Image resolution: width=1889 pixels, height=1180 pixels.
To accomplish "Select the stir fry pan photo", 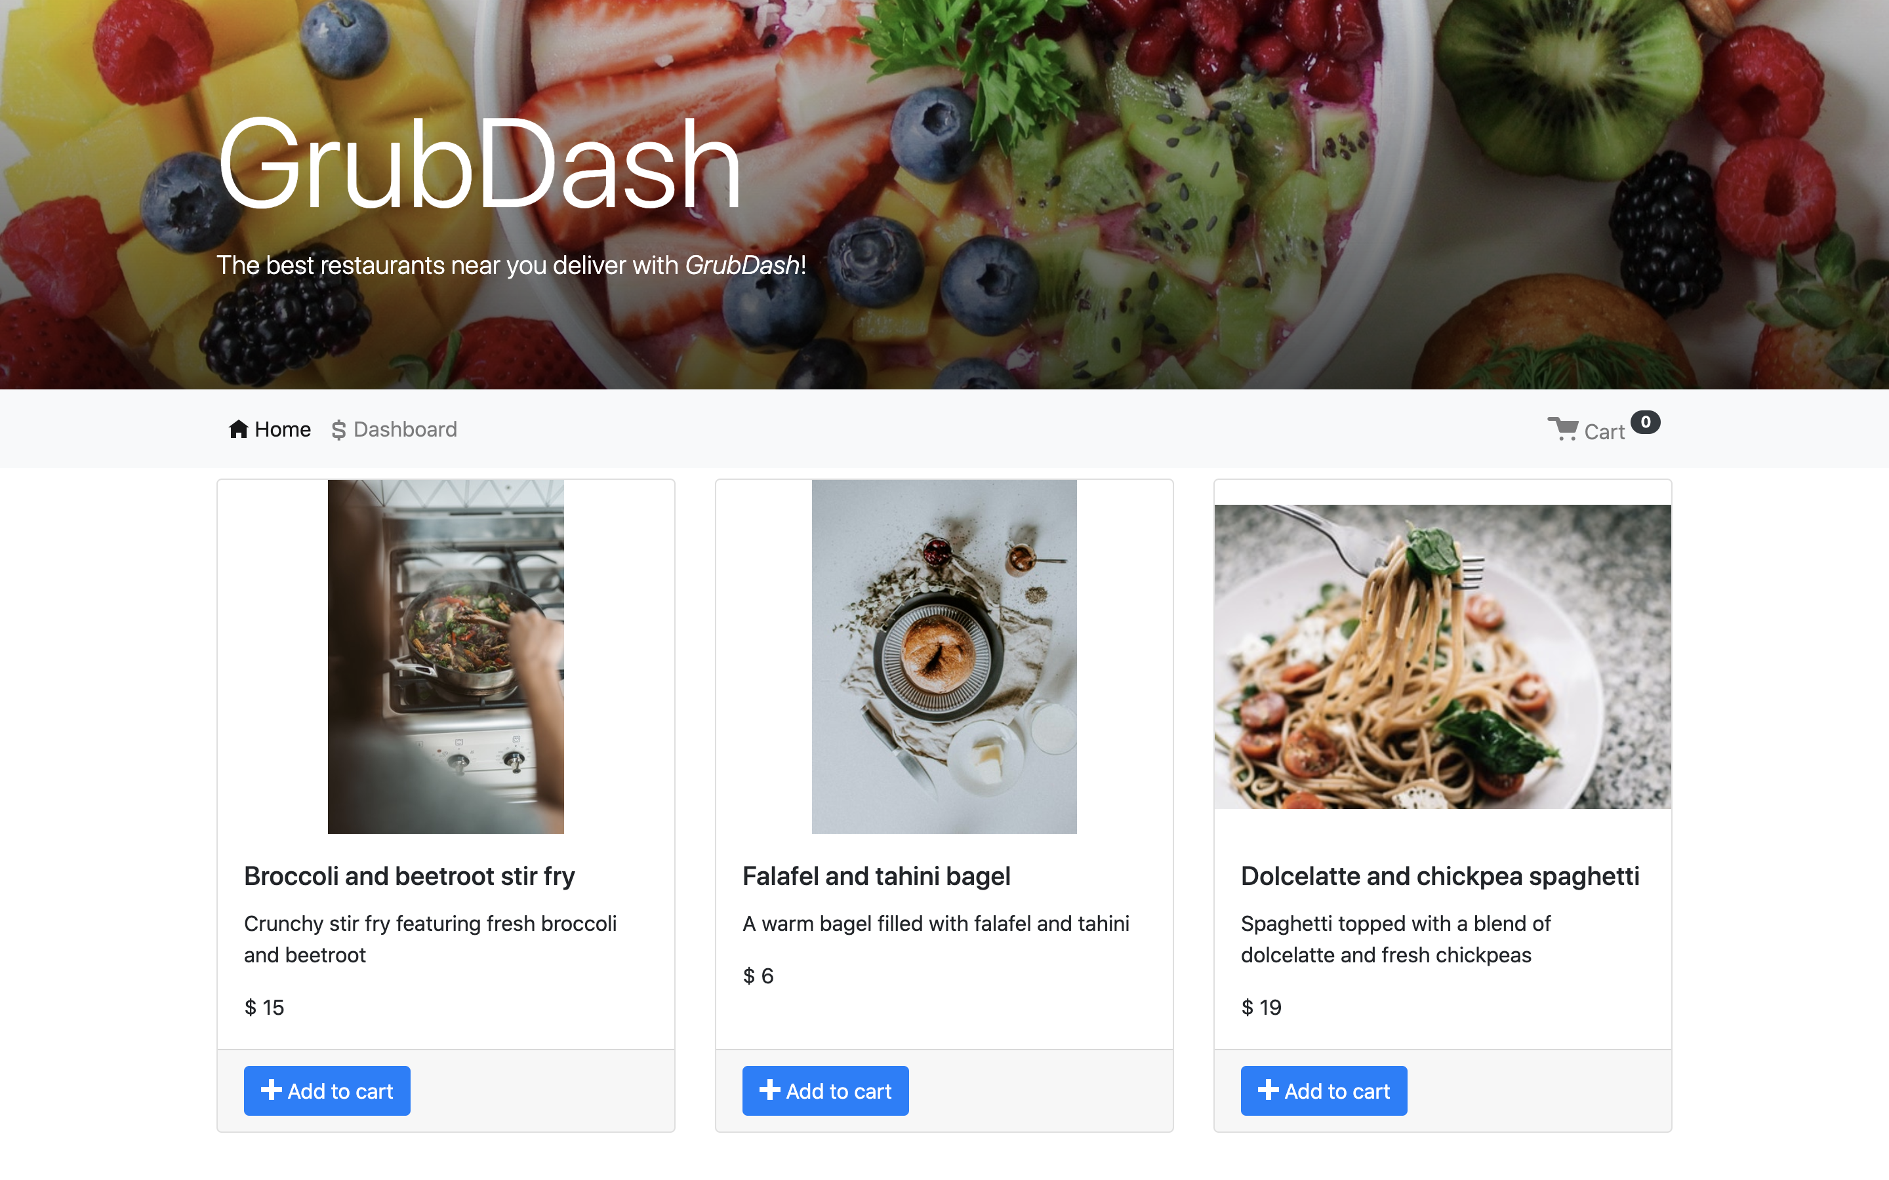I will [x=446, y=656].
